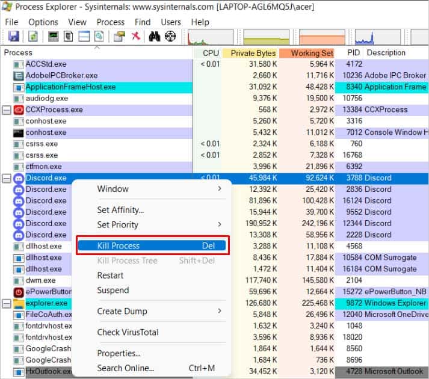Click the CCXProcess.exe red icon
The height and width of the screenshot is (379, 429).
pyautogui.click(x=19, y=110)
